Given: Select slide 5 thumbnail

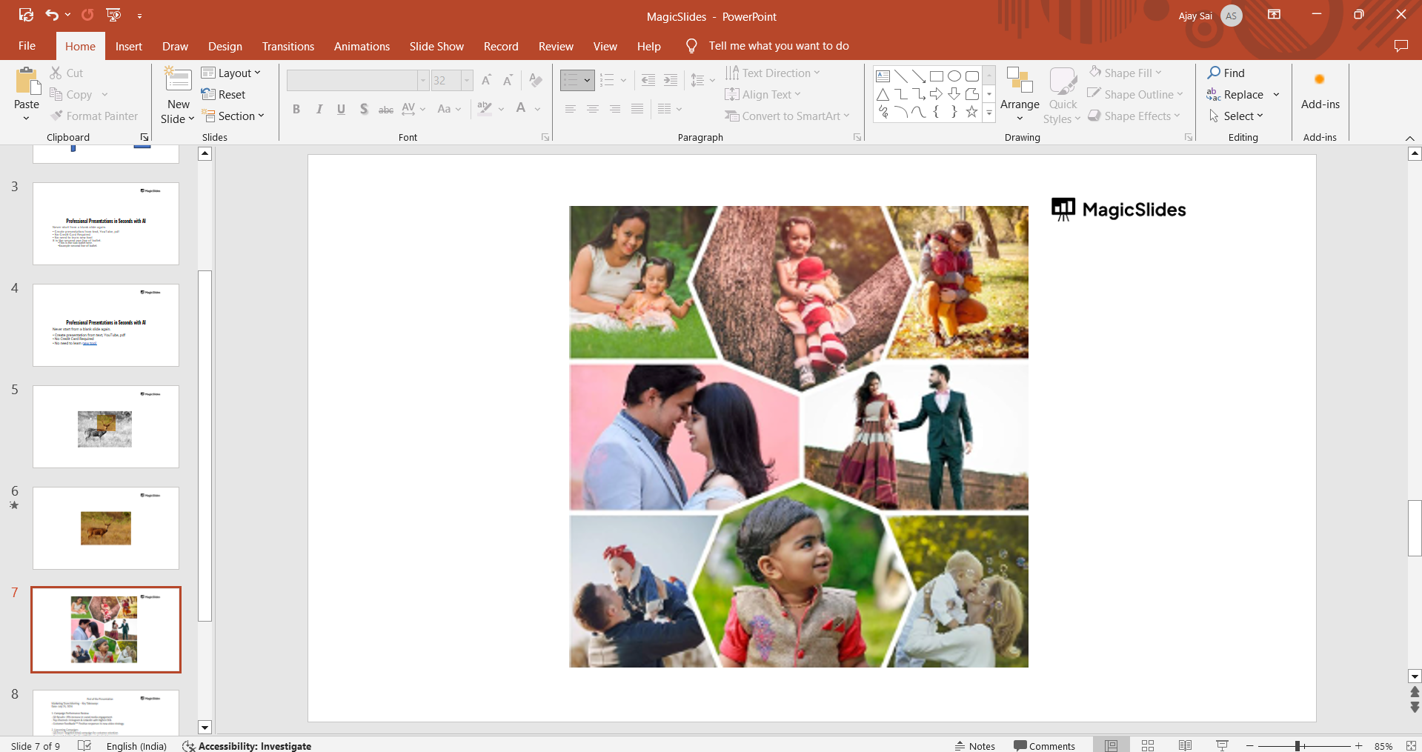Looking at the screenshot, I should (106, 427).
